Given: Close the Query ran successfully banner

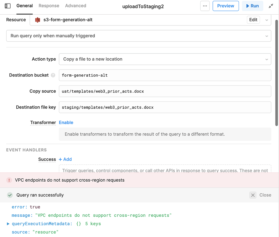Looking at the screenshot, I should pyautogui.click(x=252, y=195).
